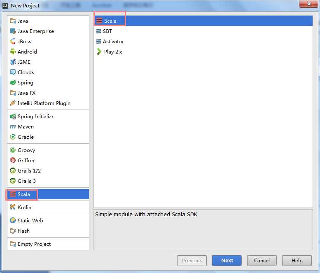
Task: Click the Scala icon in right panel
Action: [x=99, y=21]
